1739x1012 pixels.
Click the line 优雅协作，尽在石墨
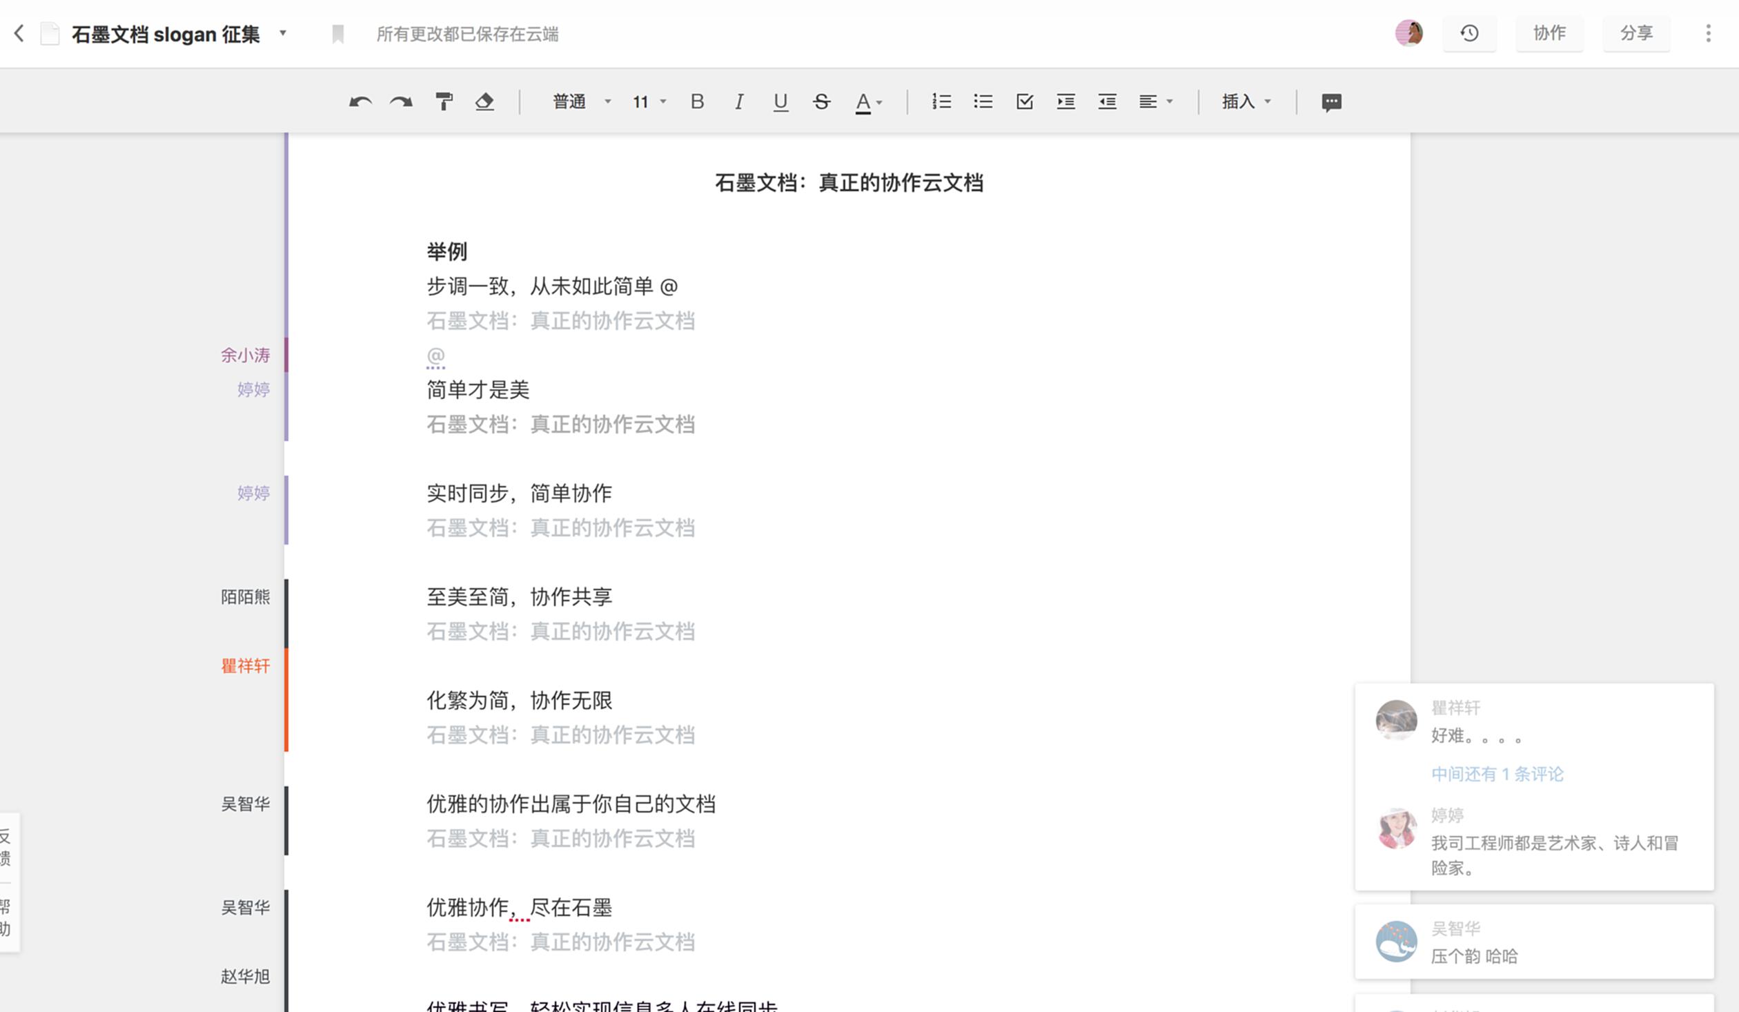(x=519, y=907)
